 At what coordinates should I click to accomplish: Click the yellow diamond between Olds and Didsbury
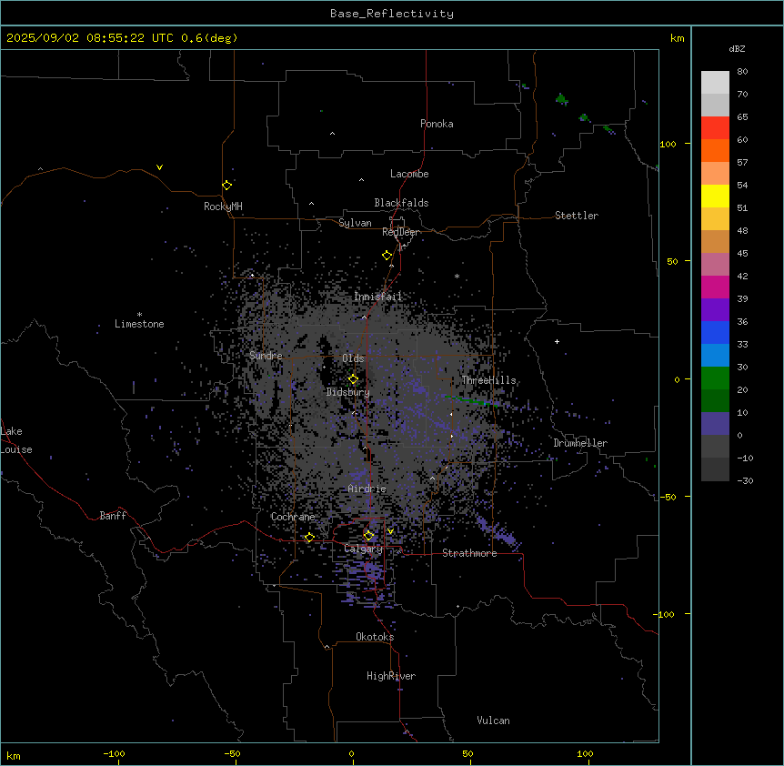pyautogui.click(x=353, y=379)
